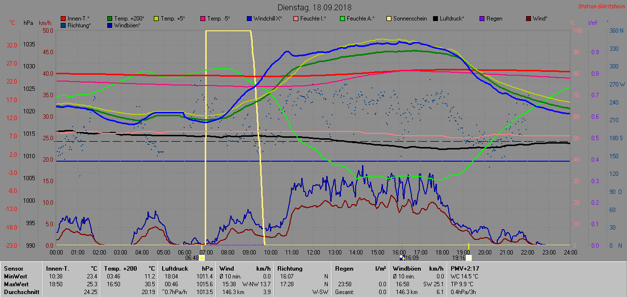
Task: Select the Feuchte I.* legend label
Action: [313, 19]
